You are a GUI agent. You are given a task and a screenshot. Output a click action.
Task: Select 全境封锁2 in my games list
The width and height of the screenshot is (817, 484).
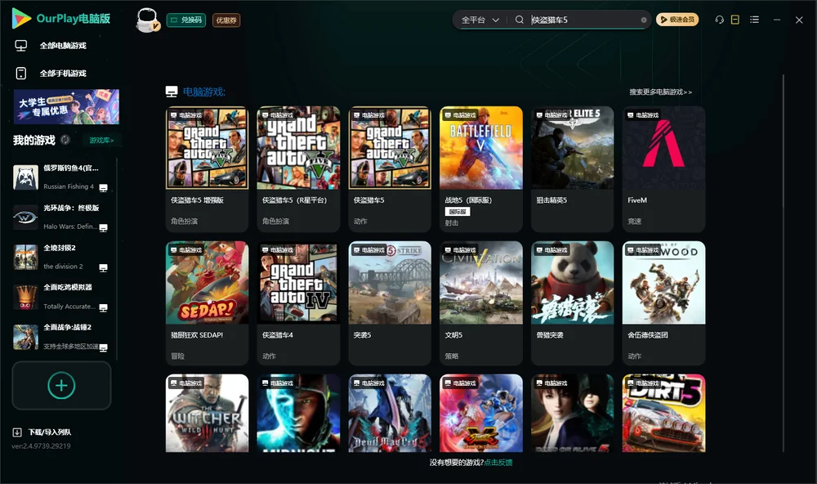pos(61,257)
